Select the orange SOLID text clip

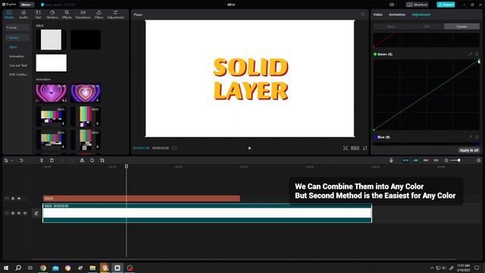[x=142, y=199]
